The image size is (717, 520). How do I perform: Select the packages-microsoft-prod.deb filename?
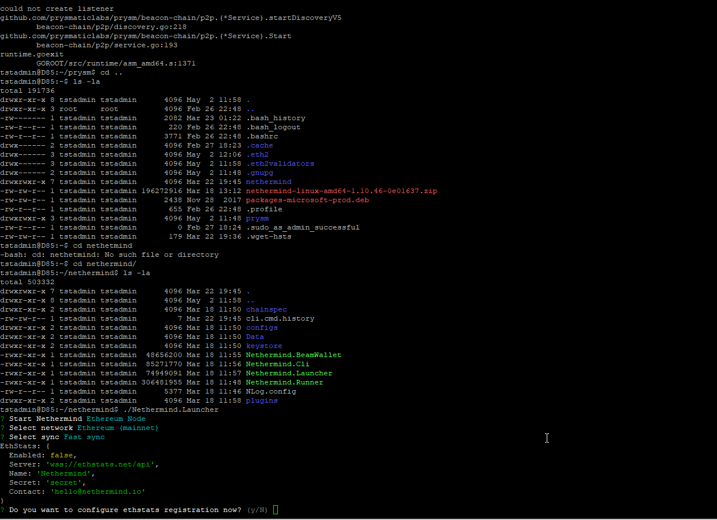[x=308, y=200]
